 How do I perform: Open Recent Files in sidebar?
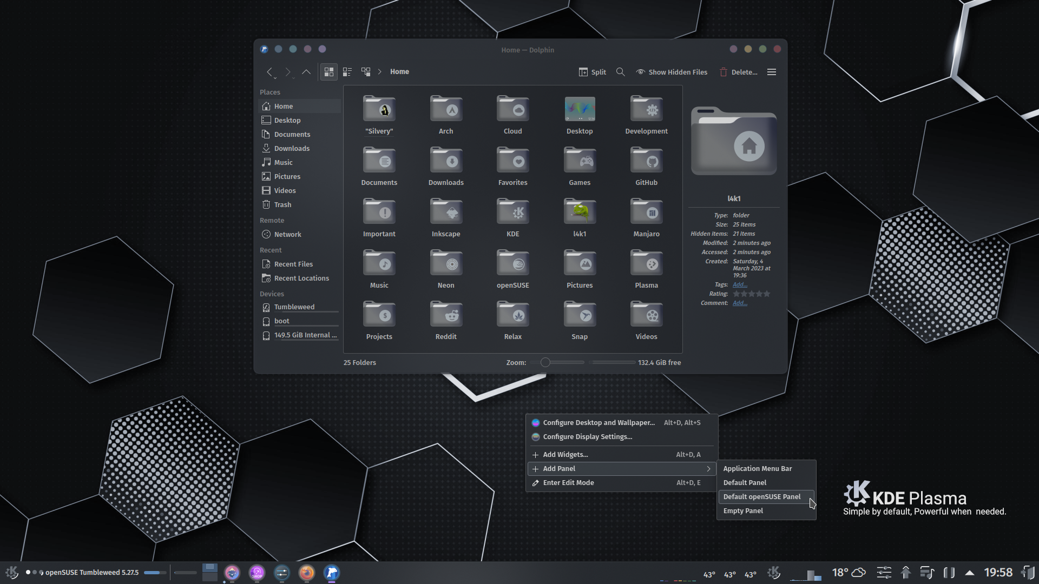(300, 264)
